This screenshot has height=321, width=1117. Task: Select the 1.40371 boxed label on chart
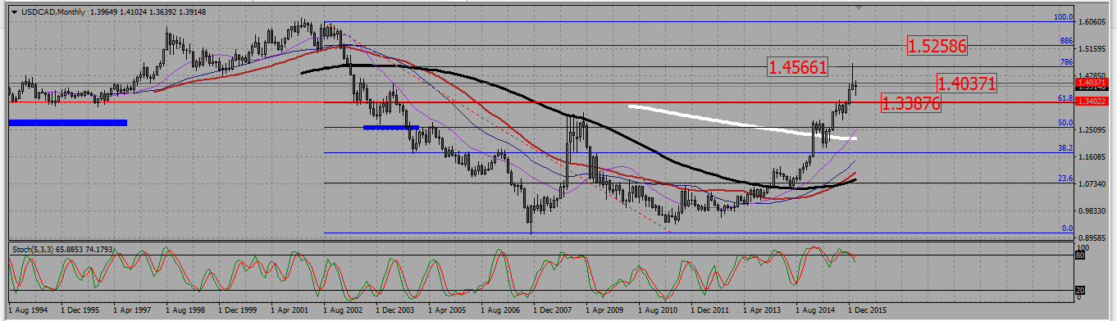click(x=967, y=83)
